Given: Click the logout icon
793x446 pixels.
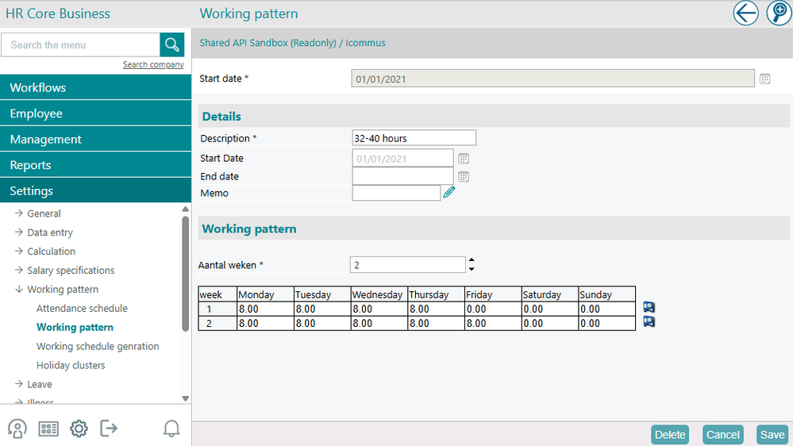Looking at the screenshot, I should tap(109, 429).
